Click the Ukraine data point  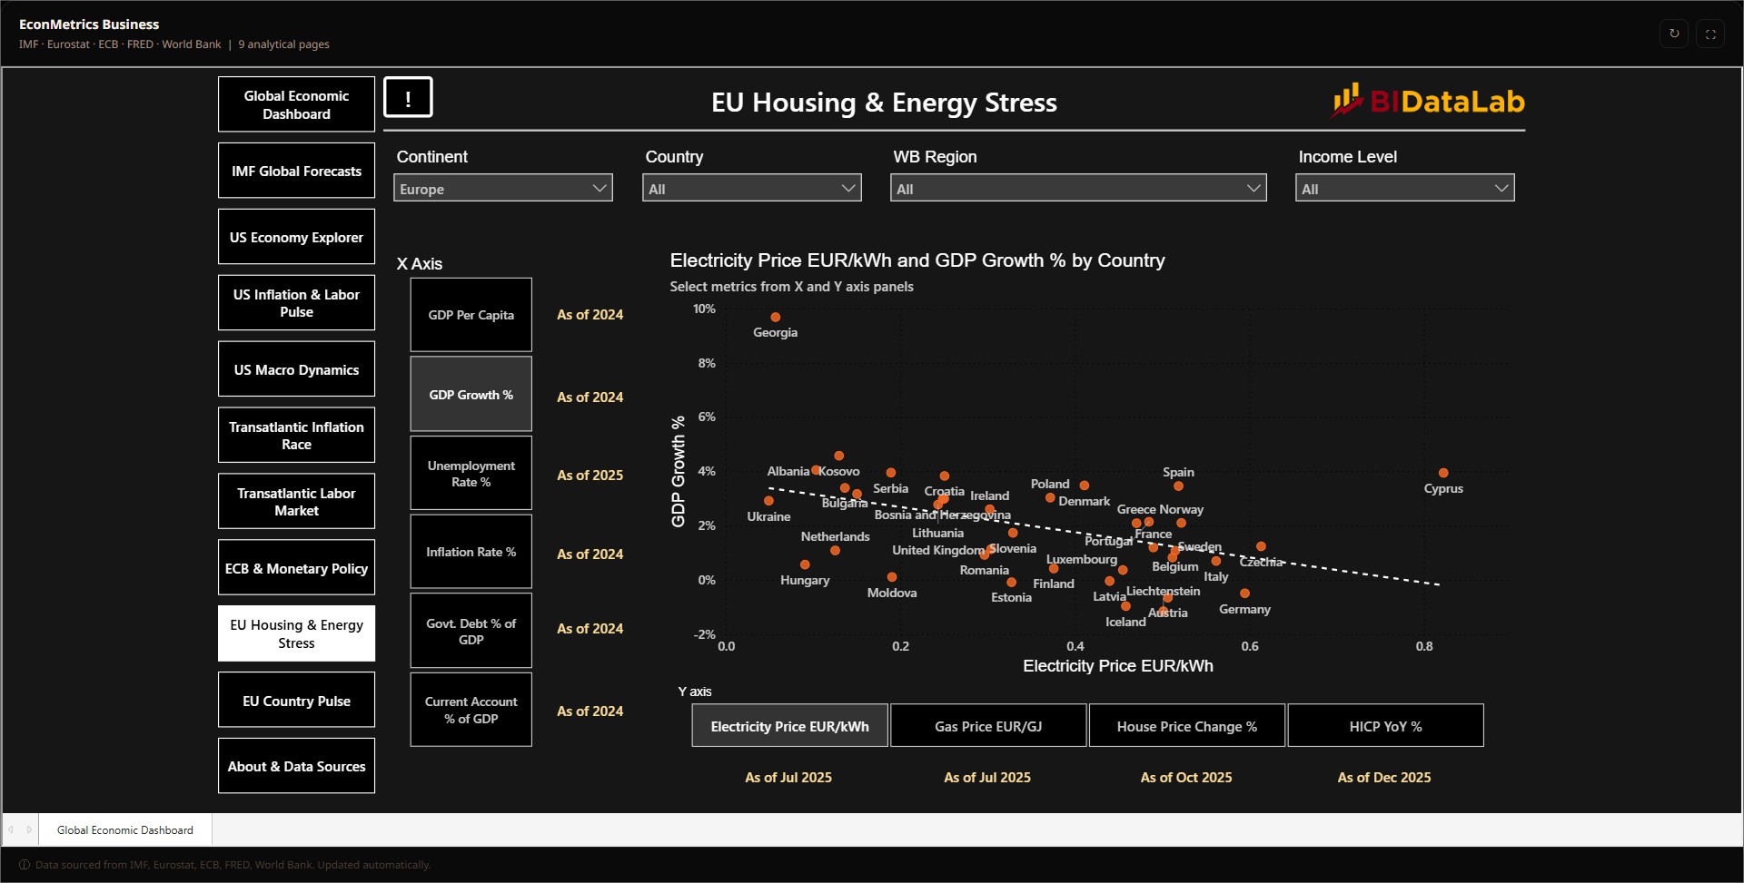coord(768,501)
